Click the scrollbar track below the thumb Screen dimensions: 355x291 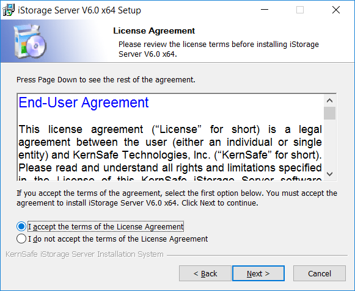(x=330, y=144)
